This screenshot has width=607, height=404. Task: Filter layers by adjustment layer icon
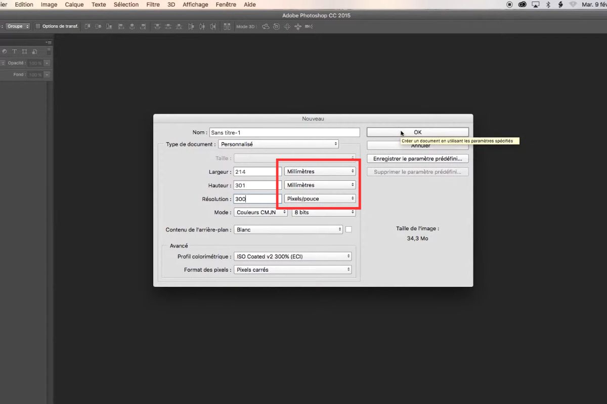click(x=5, y=52)
